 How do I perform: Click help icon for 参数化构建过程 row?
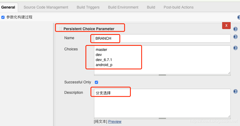click(239, 17)
